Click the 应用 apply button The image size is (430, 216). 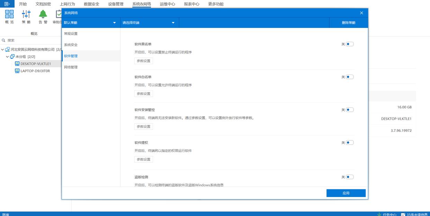[346, 193]
